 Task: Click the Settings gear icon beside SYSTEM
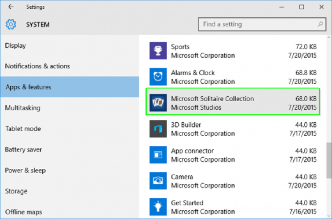[x=11, y=24]
